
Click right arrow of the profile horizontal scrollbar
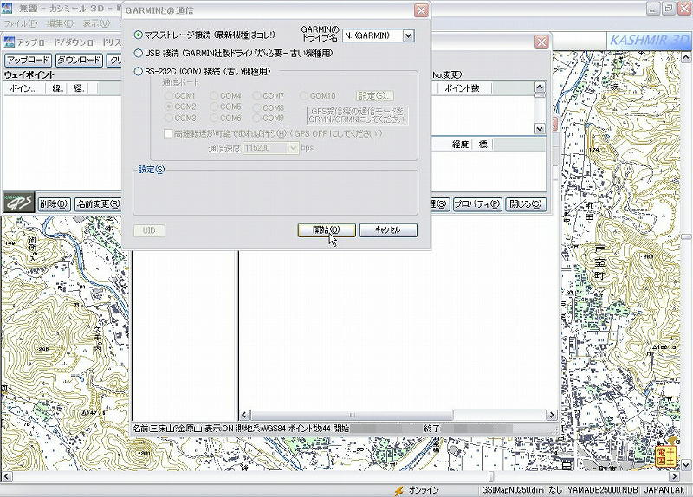coord(551,415)
